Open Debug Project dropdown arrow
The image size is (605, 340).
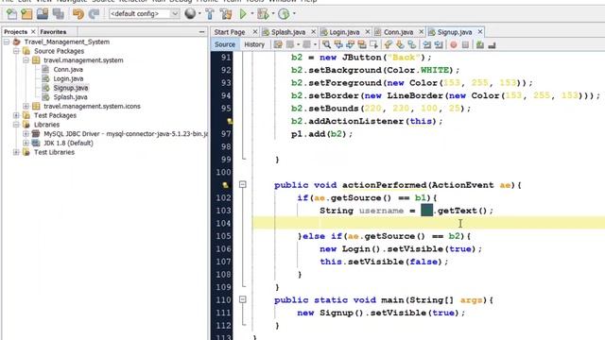[272, 14]
